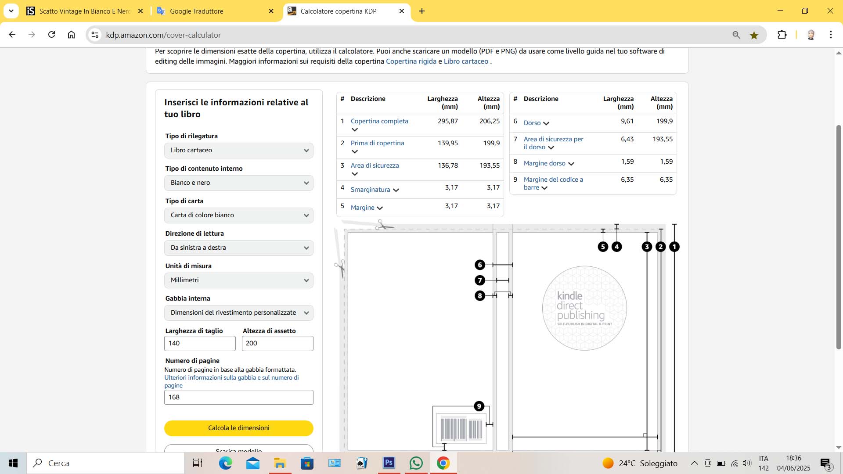843x474 pixels.
Task: Click the bookmark star icon
Action: (x=754, y=35)
